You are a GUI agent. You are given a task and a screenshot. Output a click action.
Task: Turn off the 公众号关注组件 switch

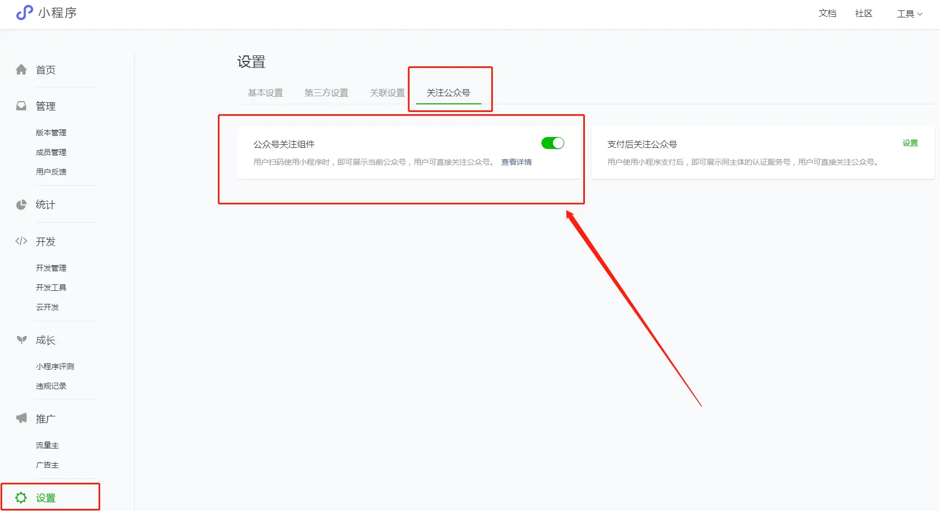553,143
